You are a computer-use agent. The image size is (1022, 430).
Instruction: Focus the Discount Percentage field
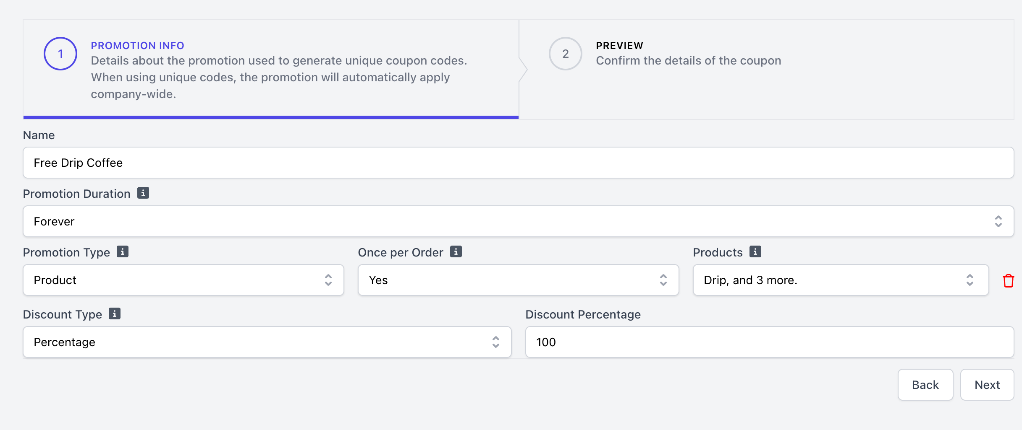(769, 342)
